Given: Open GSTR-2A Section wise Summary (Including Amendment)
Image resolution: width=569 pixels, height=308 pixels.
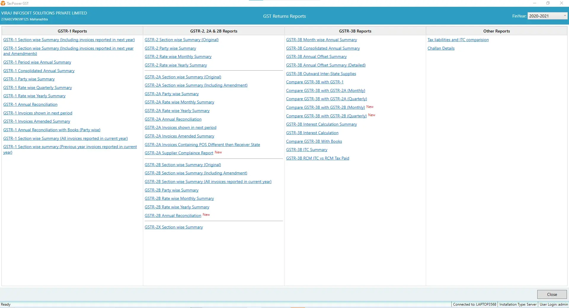Looking at the screenshot, I should (x=196, y=85).
